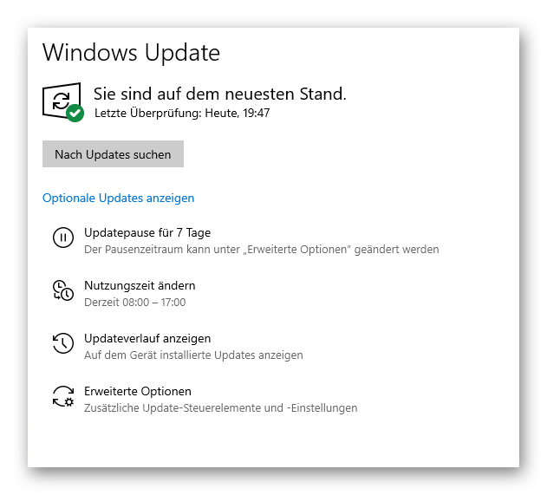547x495 pixels.
Task: Click the Derzeit 08:00 – 17:00 text
Action: [x=135, y=302]
